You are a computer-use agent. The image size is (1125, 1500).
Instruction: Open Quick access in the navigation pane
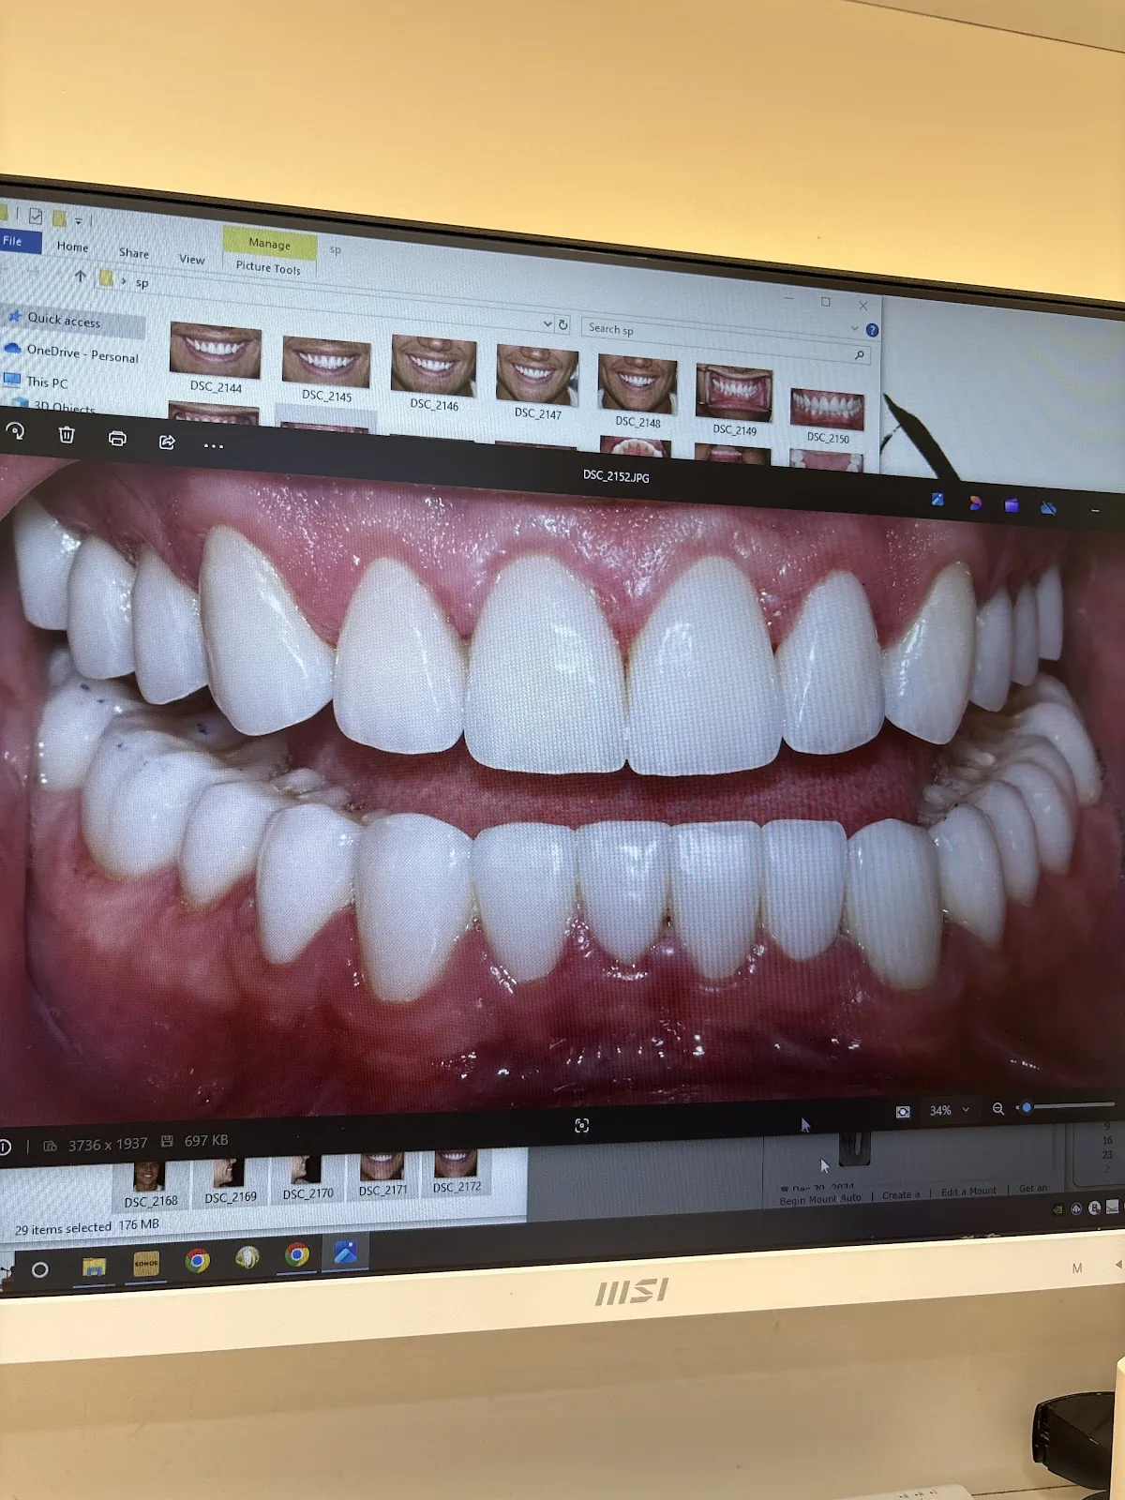[x=63, y=321]
